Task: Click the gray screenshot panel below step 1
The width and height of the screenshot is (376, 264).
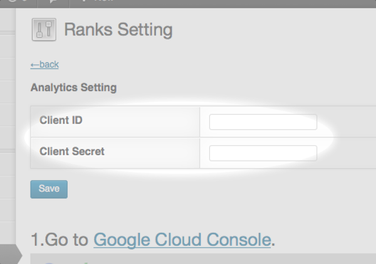Action: [x=203, y=259]
